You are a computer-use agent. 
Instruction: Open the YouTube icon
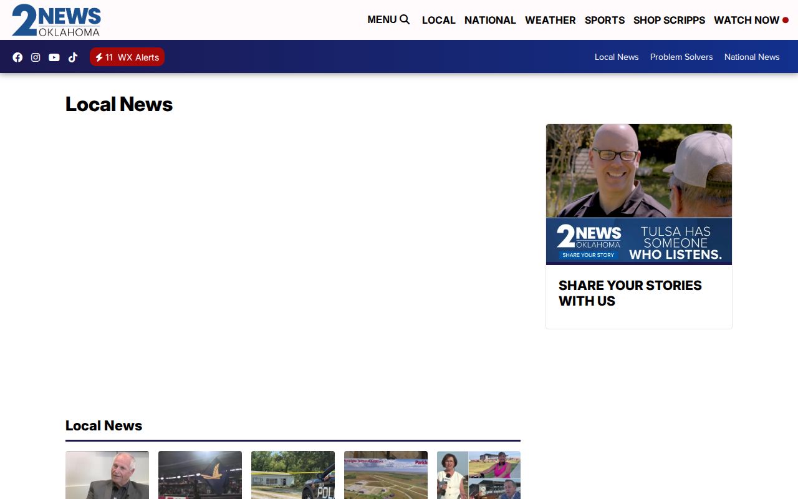coord(54,57)
